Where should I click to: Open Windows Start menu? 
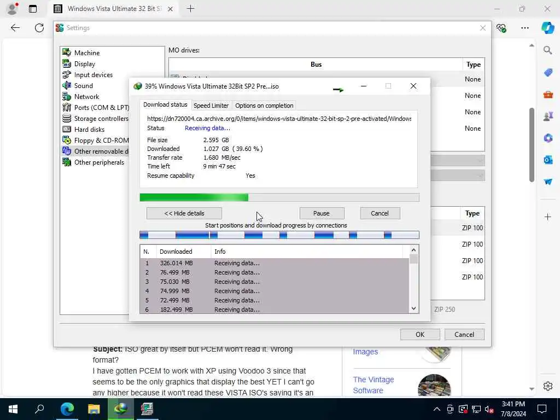13,409
